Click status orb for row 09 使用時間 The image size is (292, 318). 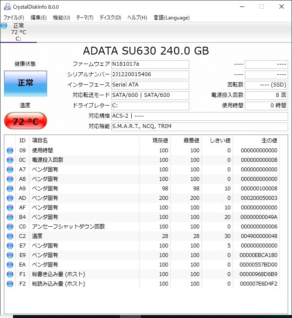[10, 151]
